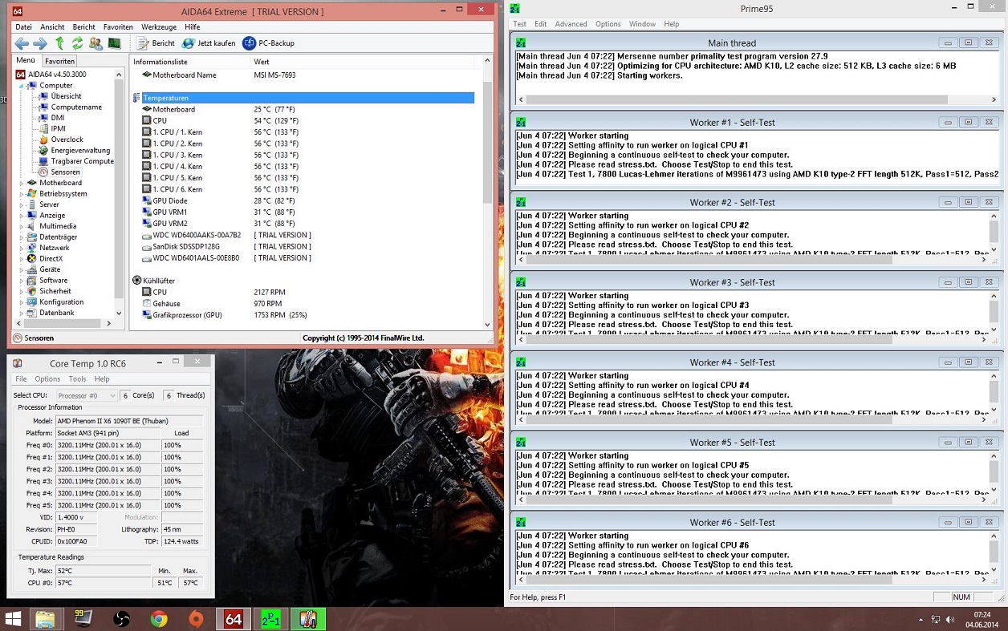
Task: Expand the Netzwerk tree node
Action: coord(22,248)
